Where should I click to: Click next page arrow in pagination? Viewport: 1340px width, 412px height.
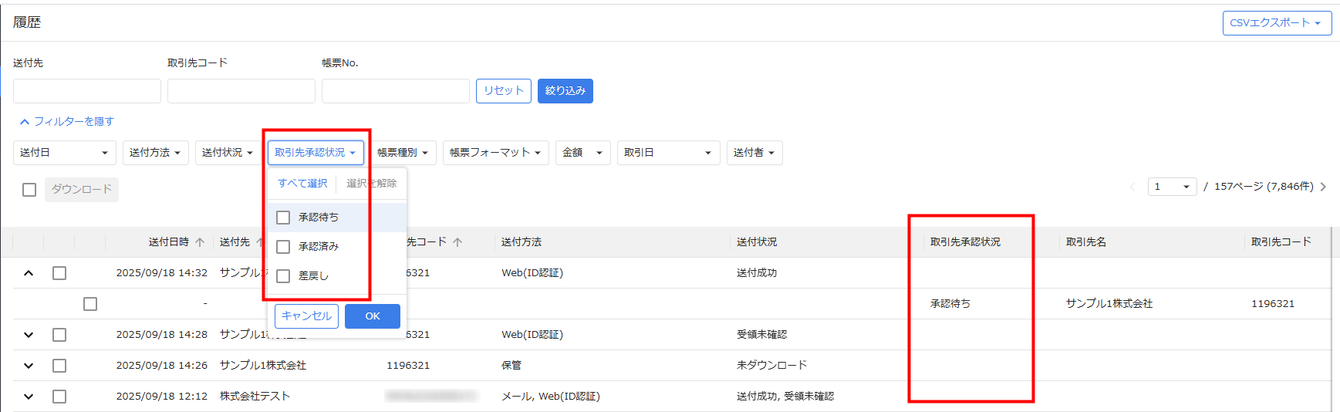pos(1323,187)
